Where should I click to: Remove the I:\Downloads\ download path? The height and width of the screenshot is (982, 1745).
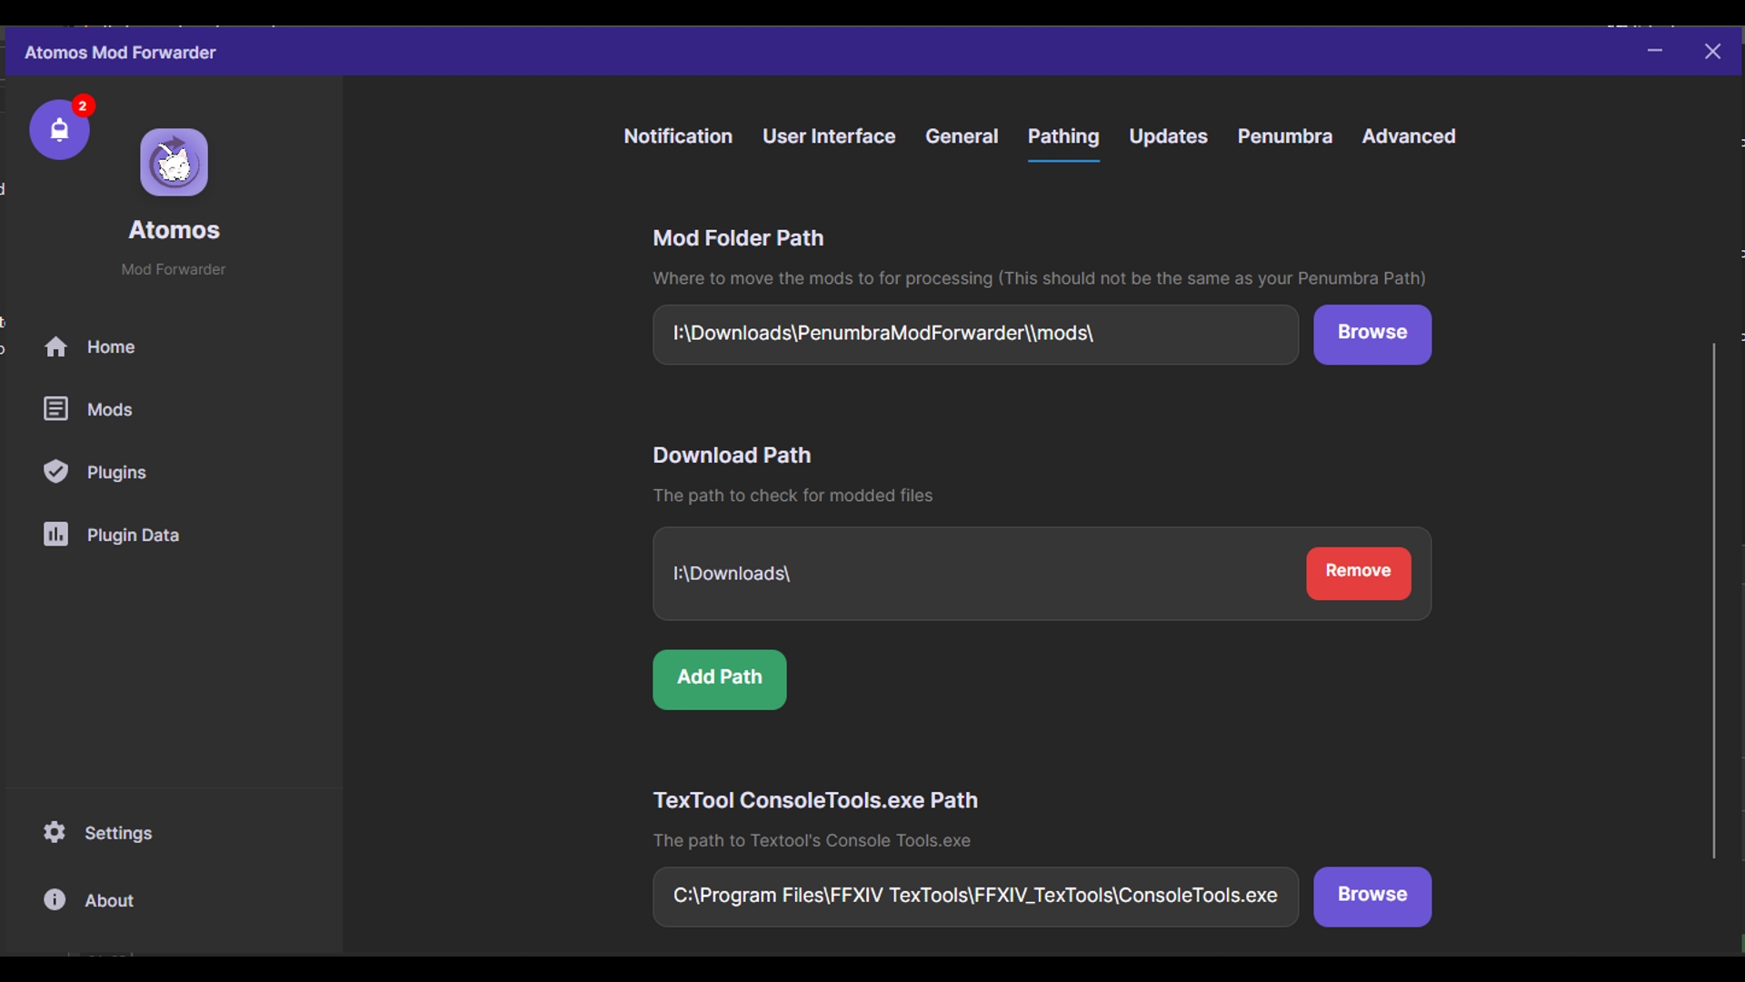point(1359,573)
